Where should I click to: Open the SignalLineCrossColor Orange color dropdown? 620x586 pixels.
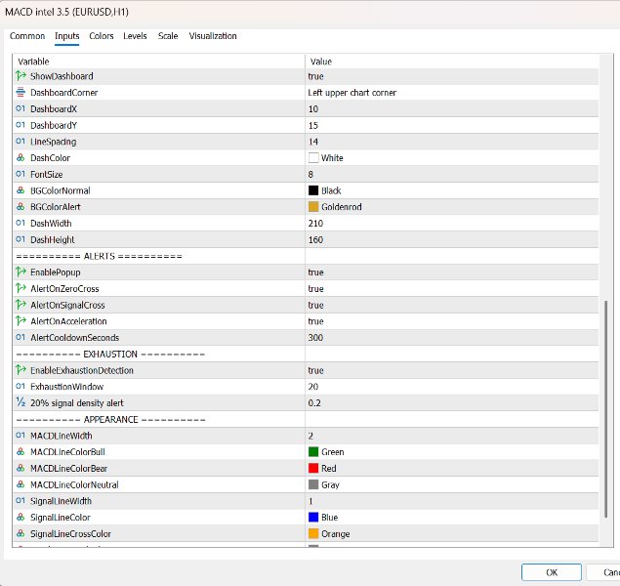point(452,534)
